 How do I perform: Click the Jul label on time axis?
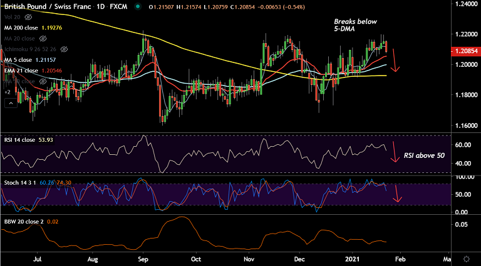pyautogui.click(x=37, y=259)
